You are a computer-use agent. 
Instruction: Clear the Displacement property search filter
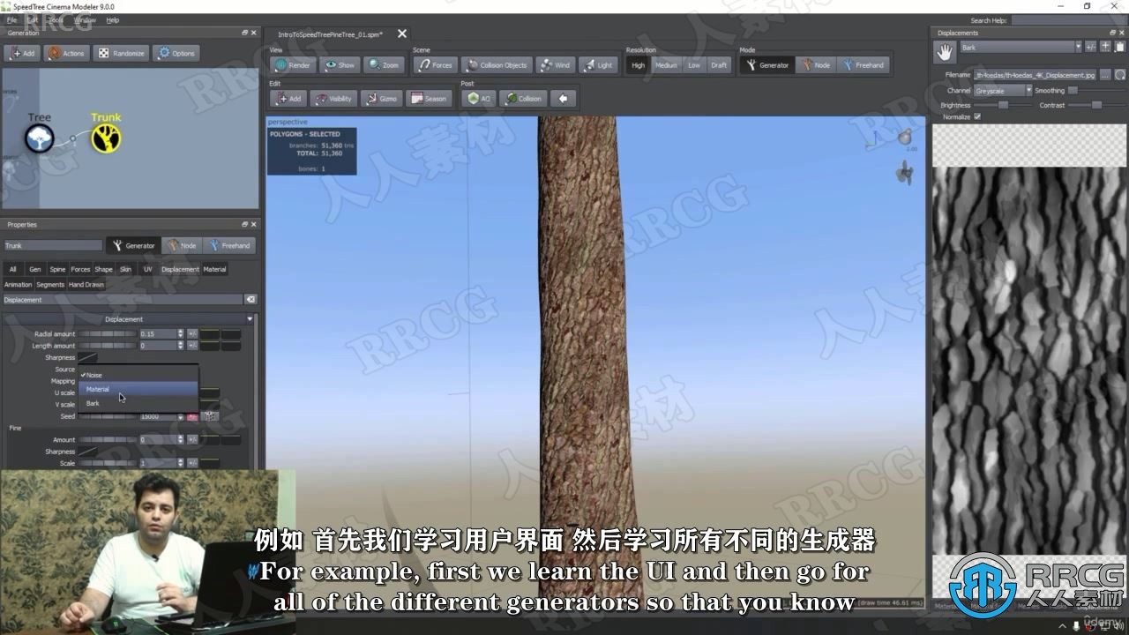[250, 300]
